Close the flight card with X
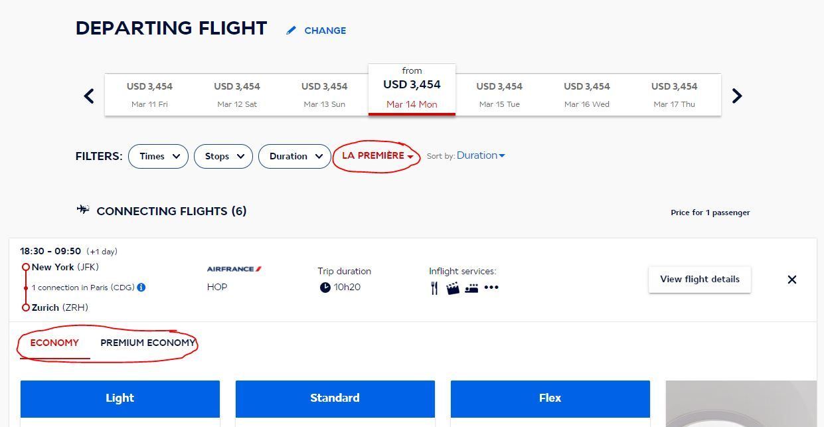 (x=791, y=280)
